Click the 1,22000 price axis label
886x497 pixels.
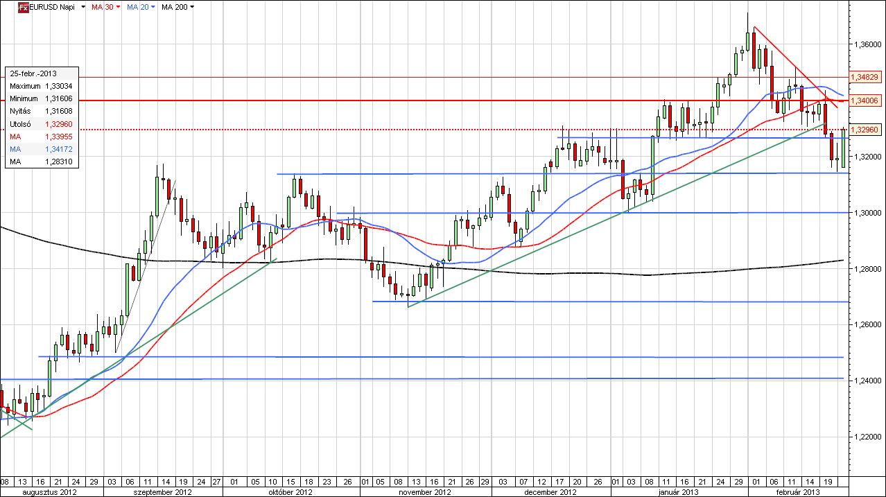point(869,437)
